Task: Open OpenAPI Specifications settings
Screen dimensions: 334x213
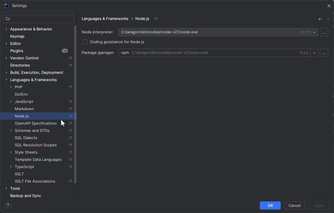Action: 36,123
